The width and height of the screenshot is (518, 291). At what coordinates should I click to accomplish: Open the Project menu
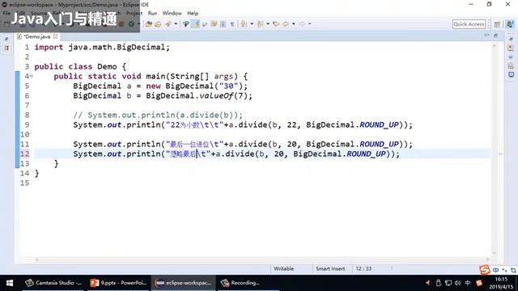pos(134,13)
